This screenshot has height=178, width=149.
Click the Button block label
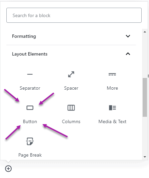(x=30, y=121)
